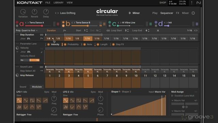Open layer C menu lines icon

click(x=151, y=24)
